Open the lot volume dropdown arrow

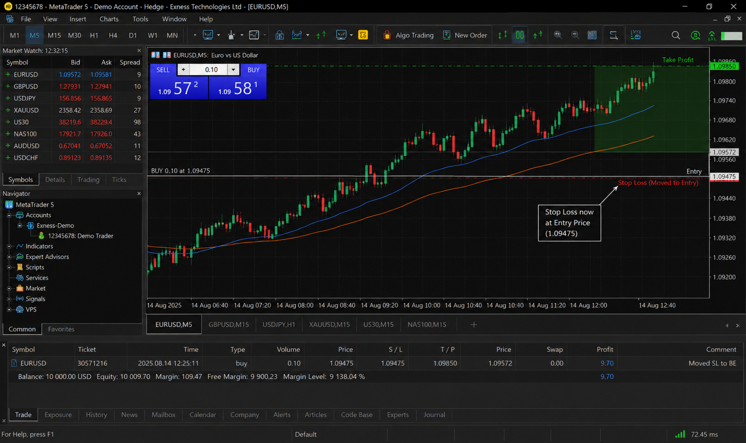point(233,70)
